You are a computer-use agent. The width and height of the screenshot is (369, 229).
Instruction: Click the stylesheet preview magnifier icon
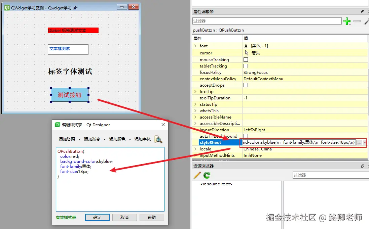point(158,139)
